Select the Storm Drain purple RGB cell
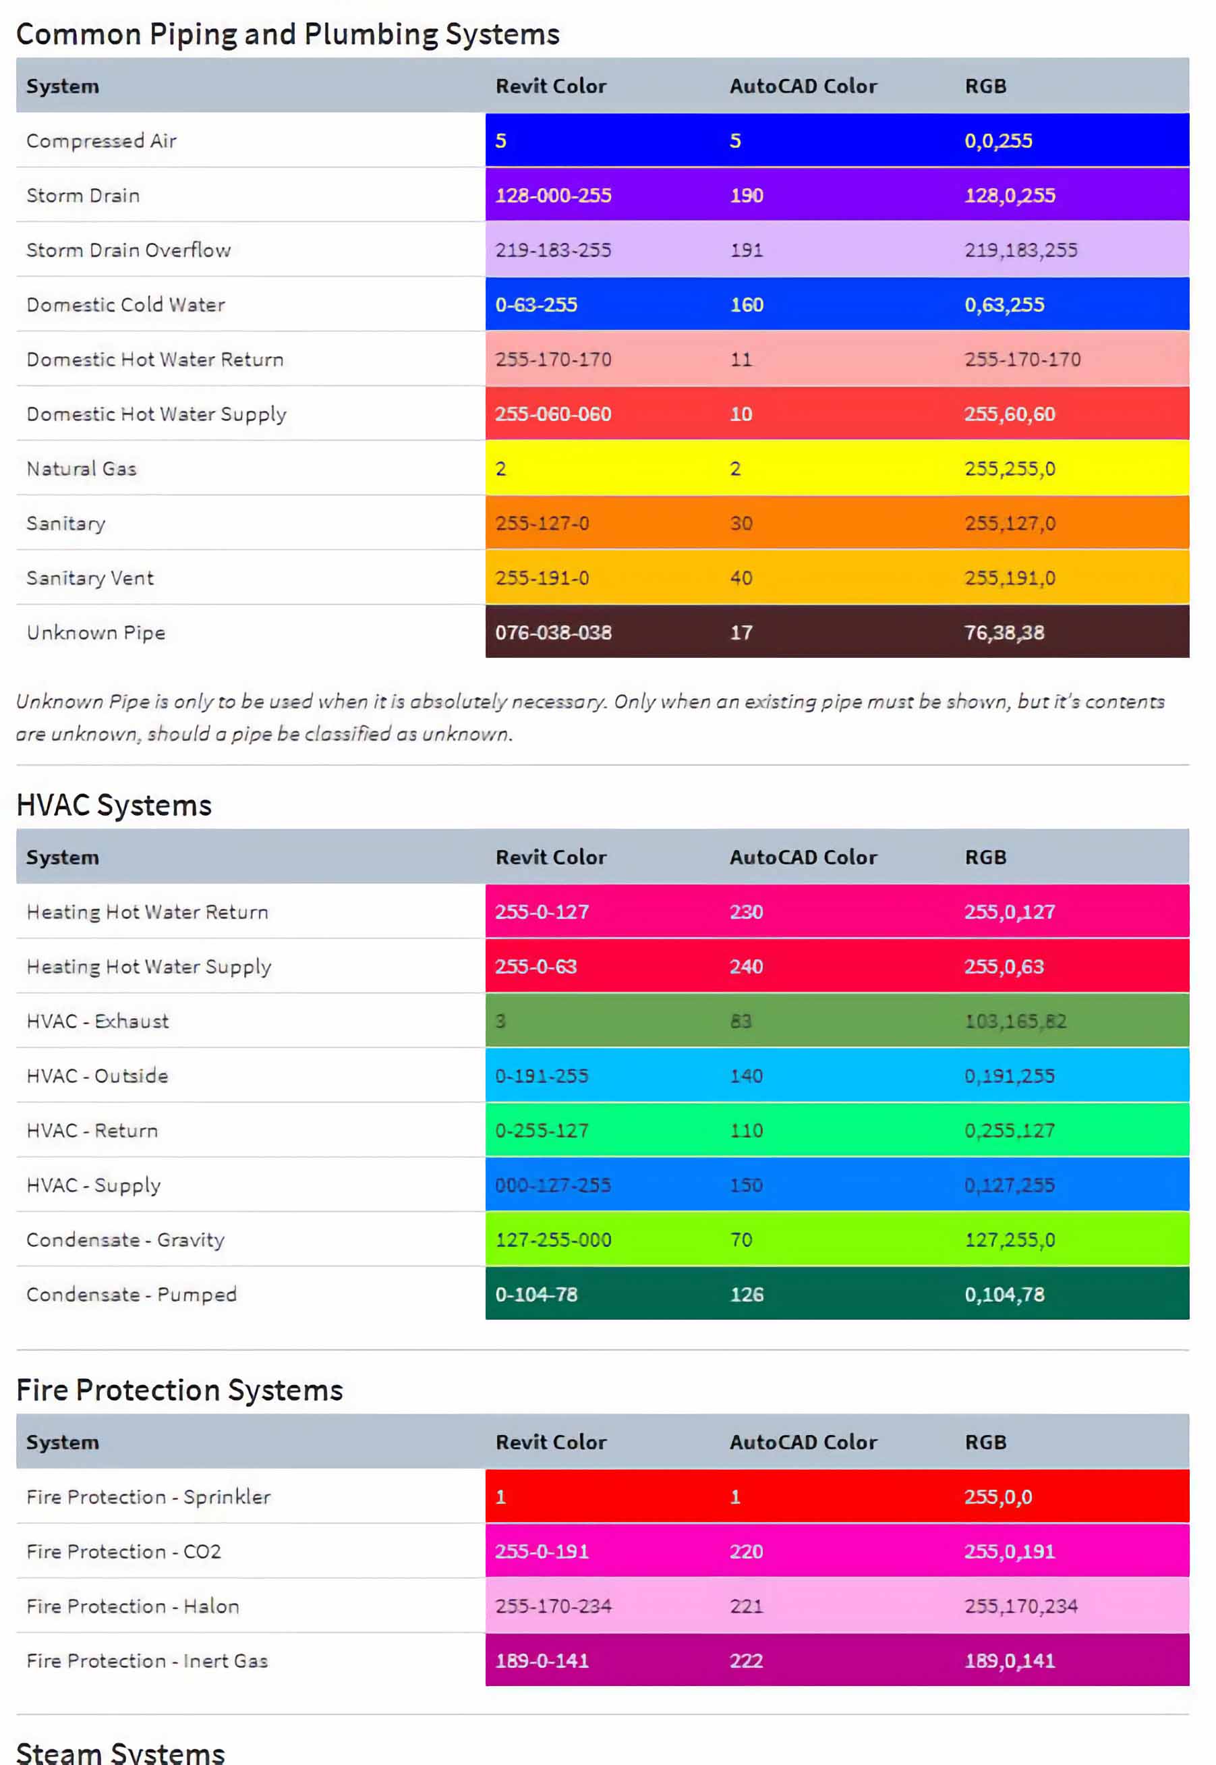This screenshot has width=1216, height=1765. pyautogui.click(x=1009, y=196)
